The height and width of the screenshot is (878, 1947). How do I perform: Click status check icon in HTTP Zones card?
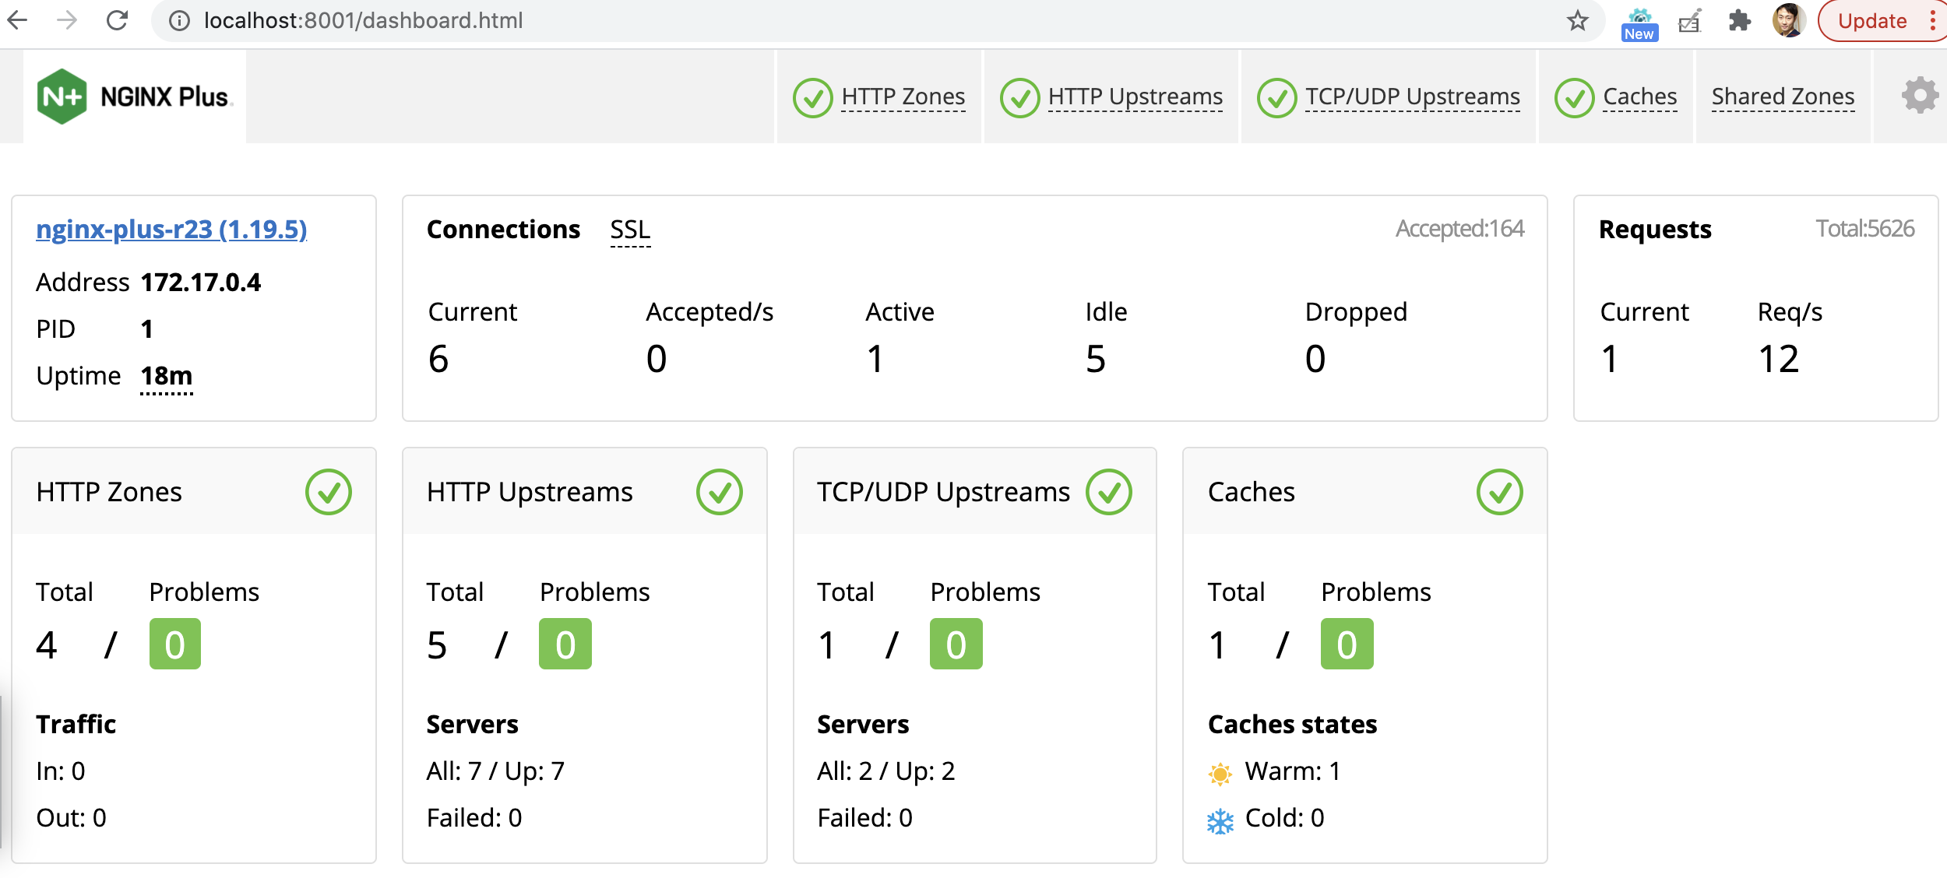[329, 492]
